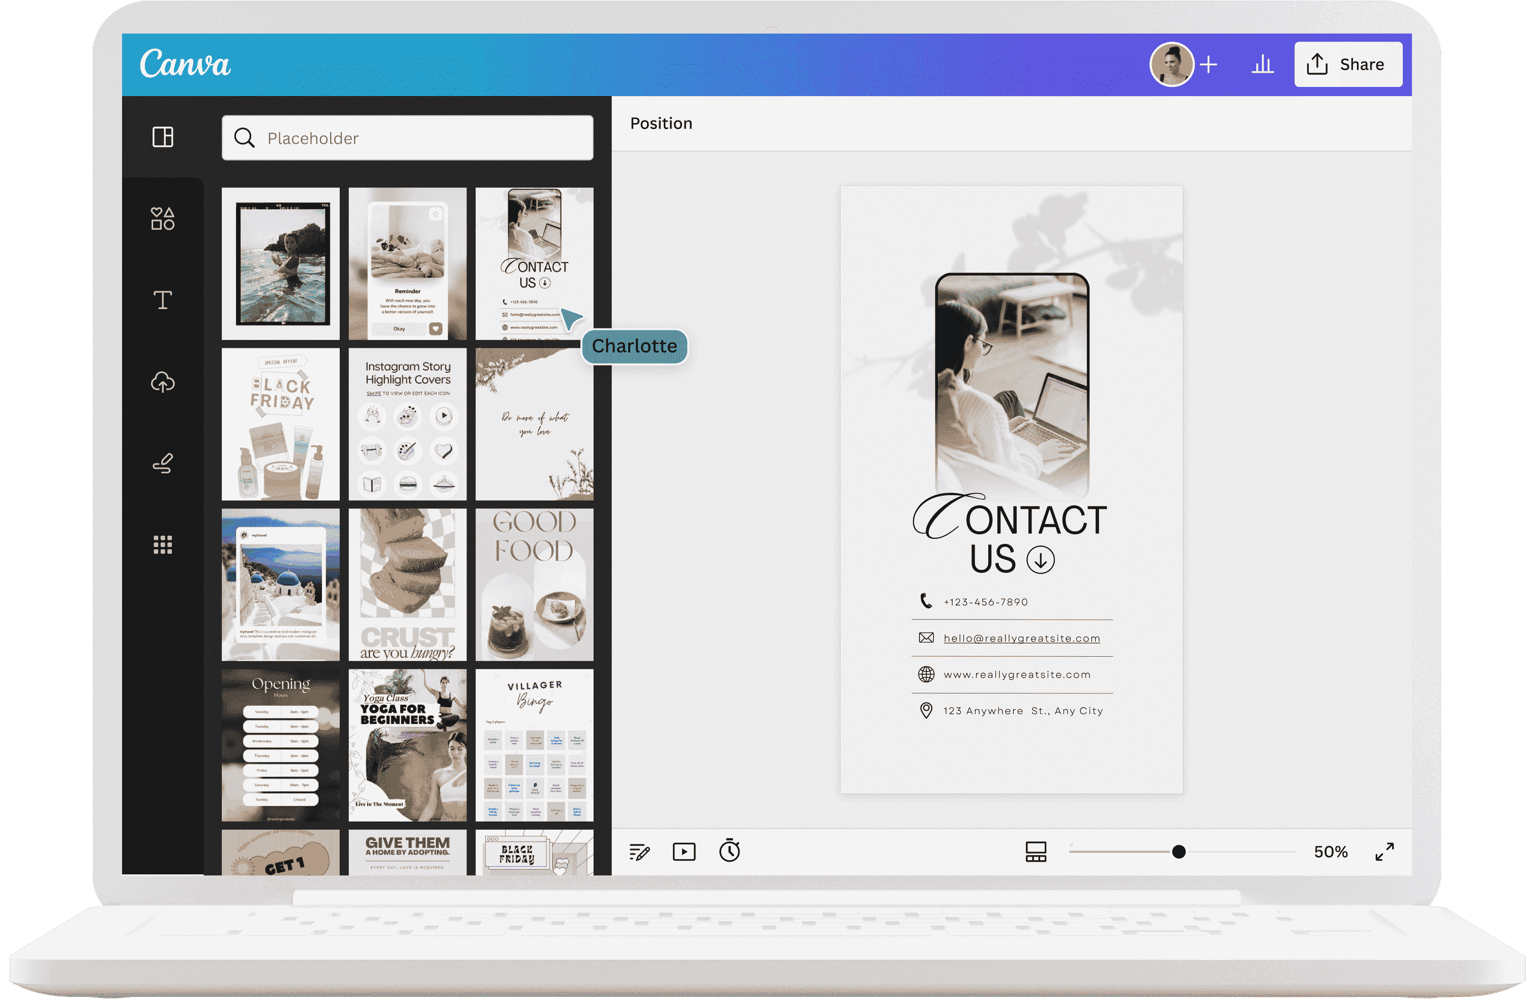1534x1003 pixels.
Task: Select the Villager Bingo template
Action: point(535,745)
